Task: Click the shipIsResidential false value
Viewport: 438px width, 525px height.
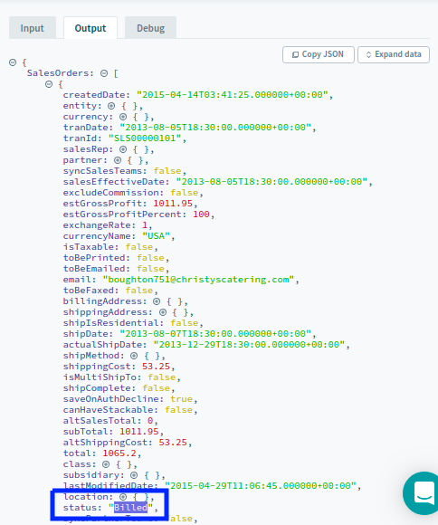Action: click(185, 323)
